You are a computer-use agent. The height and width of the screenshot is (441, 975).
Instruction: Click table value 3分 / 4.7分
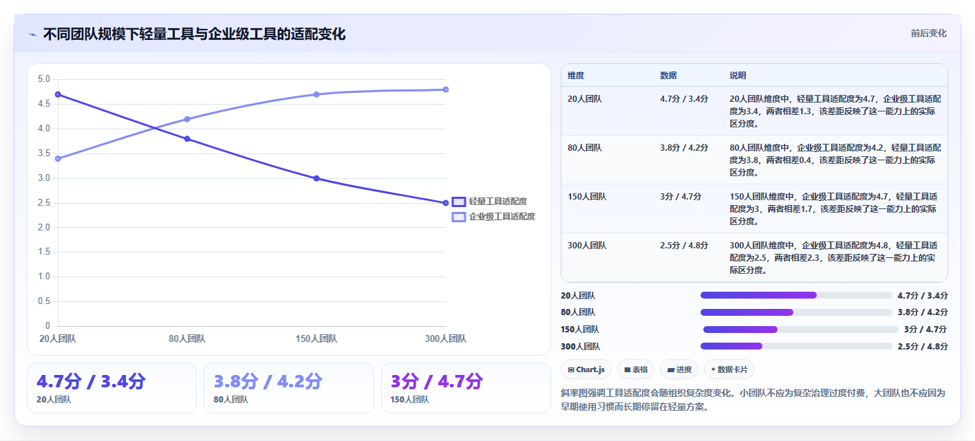(681, 197)
